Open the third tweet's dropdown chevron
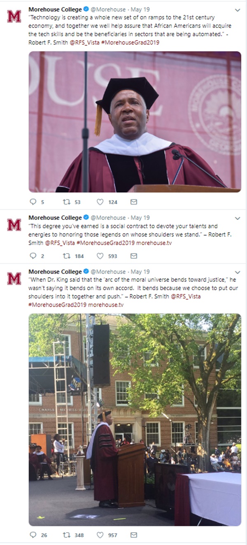The height and width of the screenshot is (545, 247). point(237,272)
